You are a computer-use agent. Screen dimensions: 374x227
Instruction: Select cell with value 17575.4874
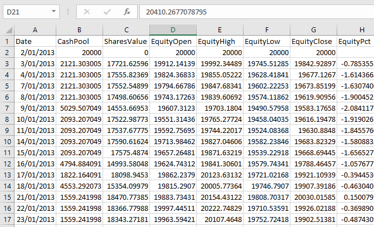[127, 152]
